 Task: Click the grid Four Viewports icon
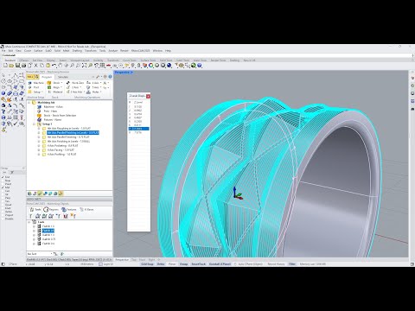click(102, 66)
